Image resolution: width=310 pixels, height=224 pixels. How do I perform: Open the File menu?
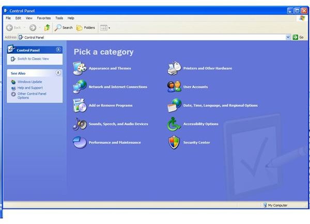pyautogui.click(x=8, y=18)
